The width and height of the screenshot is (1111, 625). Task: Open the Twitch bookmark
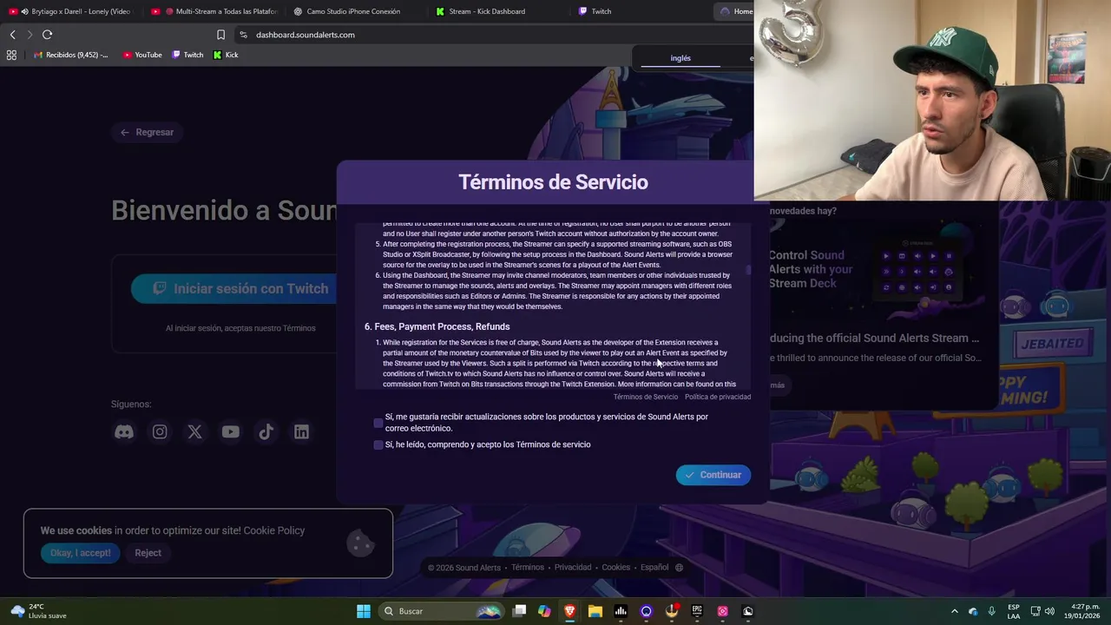187,55
